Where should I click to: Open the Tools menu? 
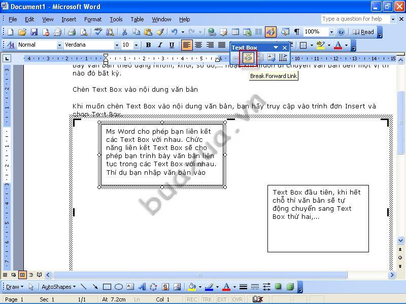(x=116, y=19)
